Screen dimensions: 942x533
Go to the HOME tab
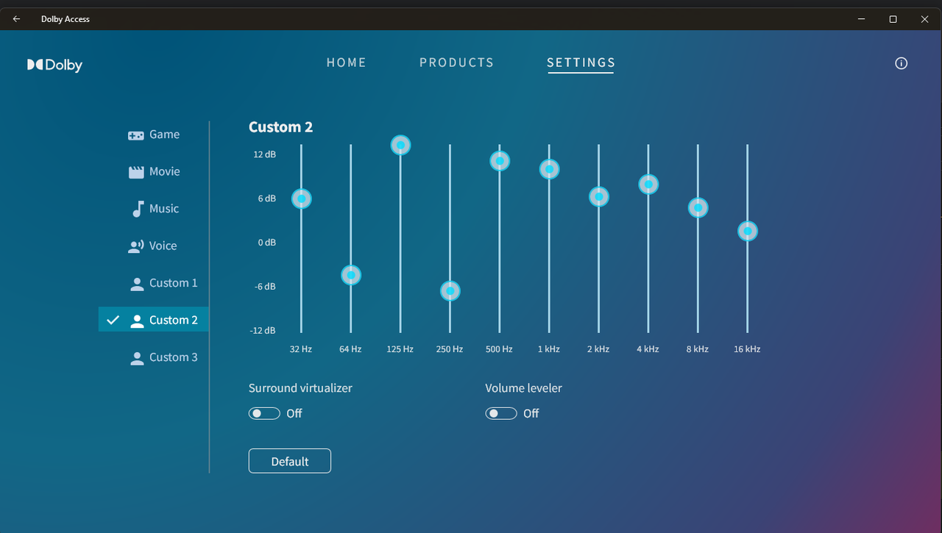point(347,62)
